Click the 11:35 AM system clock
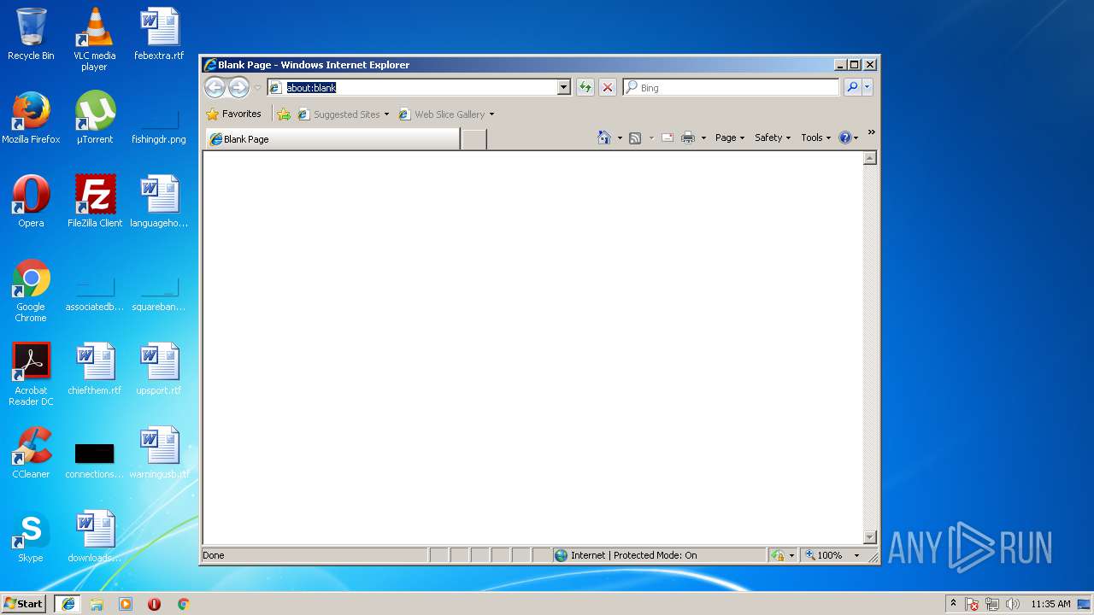Screen dimensions: 1094x615 [1050, 604]
